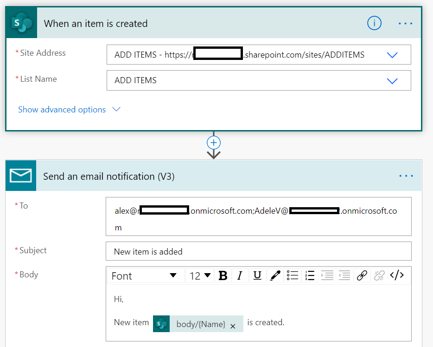Click the Subject field New item is added
This screenshot has width=433, height=347.
click(x=259, y=251)
